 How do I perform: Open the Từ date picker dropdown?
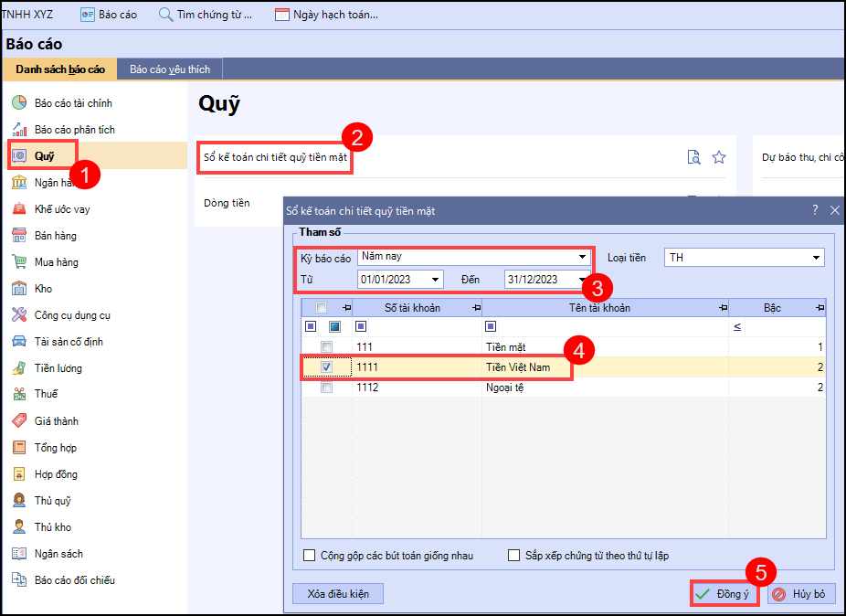click(435, 280)
